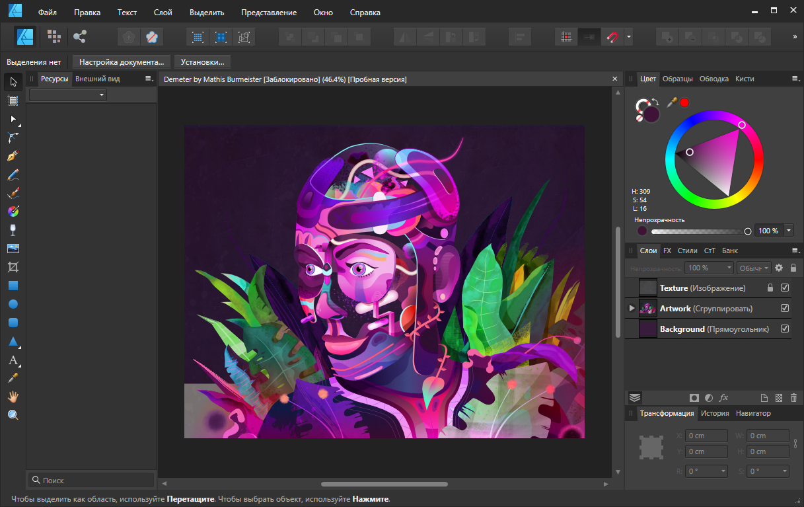Open the Ресурсы panel dropdown combo
This screenshot has width=804, height=507.
[67, 95]
